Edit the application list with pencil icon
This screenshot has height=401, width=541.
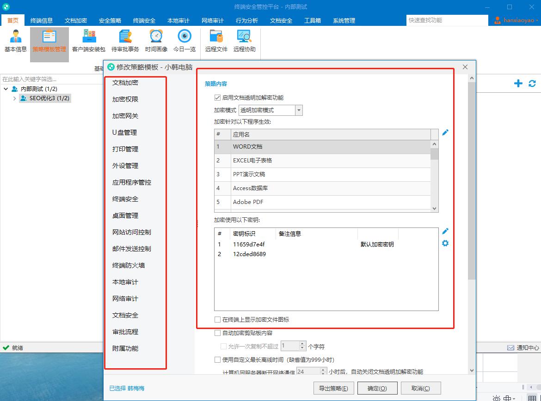pyautogui.click(x=445, y=132)
